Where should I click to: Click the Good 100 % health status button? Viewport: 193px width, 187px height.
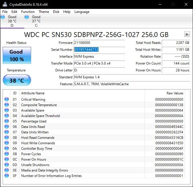[x=16, y=55]
